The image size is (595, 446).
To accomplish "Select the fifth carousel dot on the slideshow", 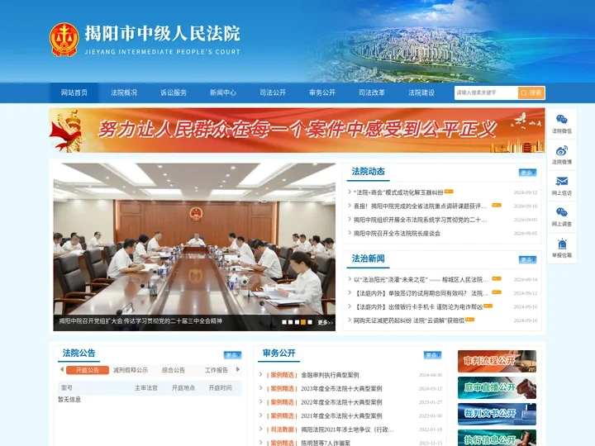I will pyautogui.click(x=310, y=322).
